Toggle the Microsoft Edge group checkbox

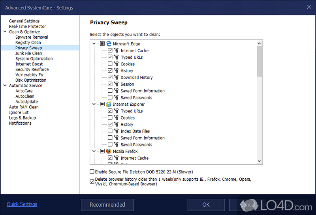102,44
